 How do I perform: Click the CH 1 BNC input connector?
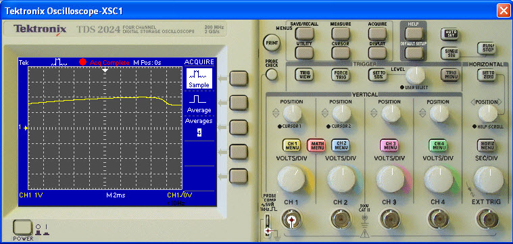coord(291,219)
